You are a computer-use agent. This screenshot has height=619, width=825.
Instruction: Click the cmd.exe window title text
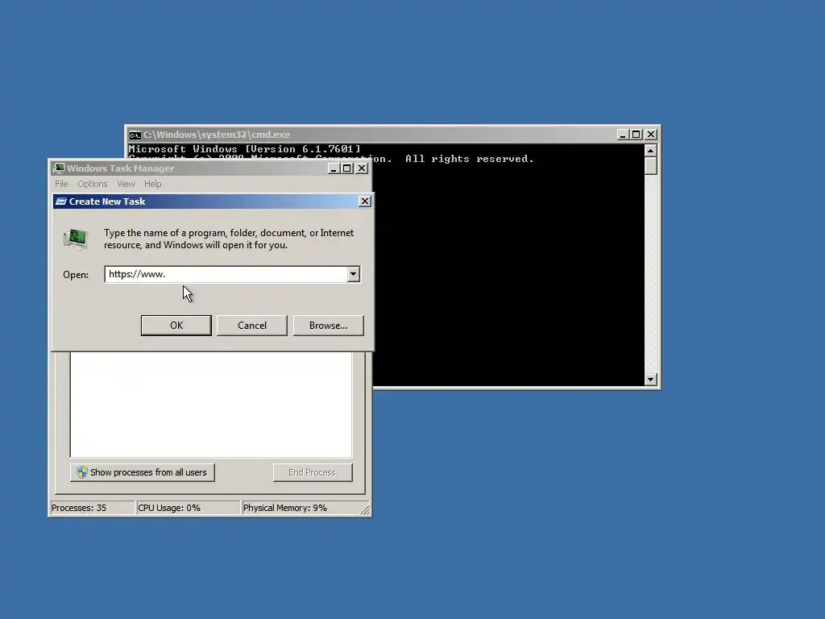coord(216,135)
